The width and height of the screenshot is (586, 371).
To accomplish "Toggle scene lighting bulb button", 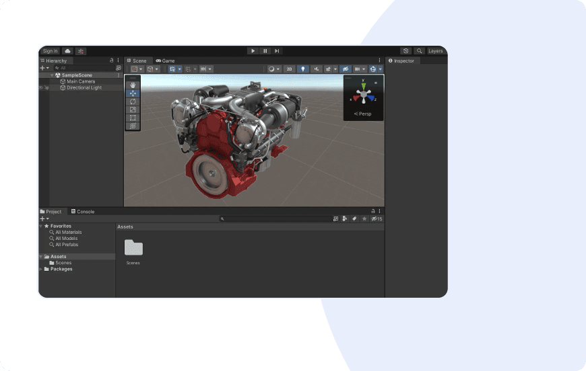I will pyautogui.click(x=302, y=69).
